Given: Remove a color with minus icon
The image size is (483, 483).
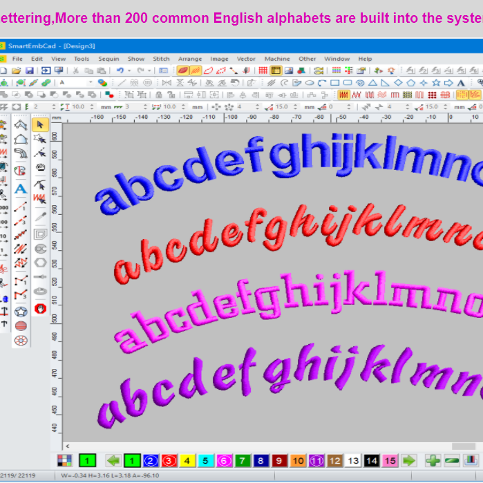Looking at the screenshot, I should 452,460.
